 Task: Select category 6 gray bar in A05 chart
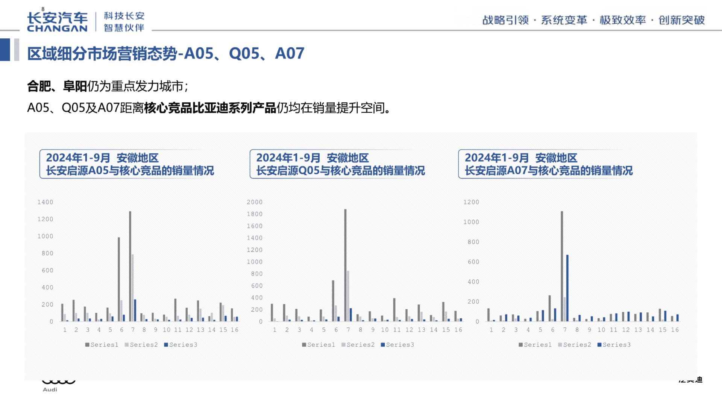click(119, 279)
